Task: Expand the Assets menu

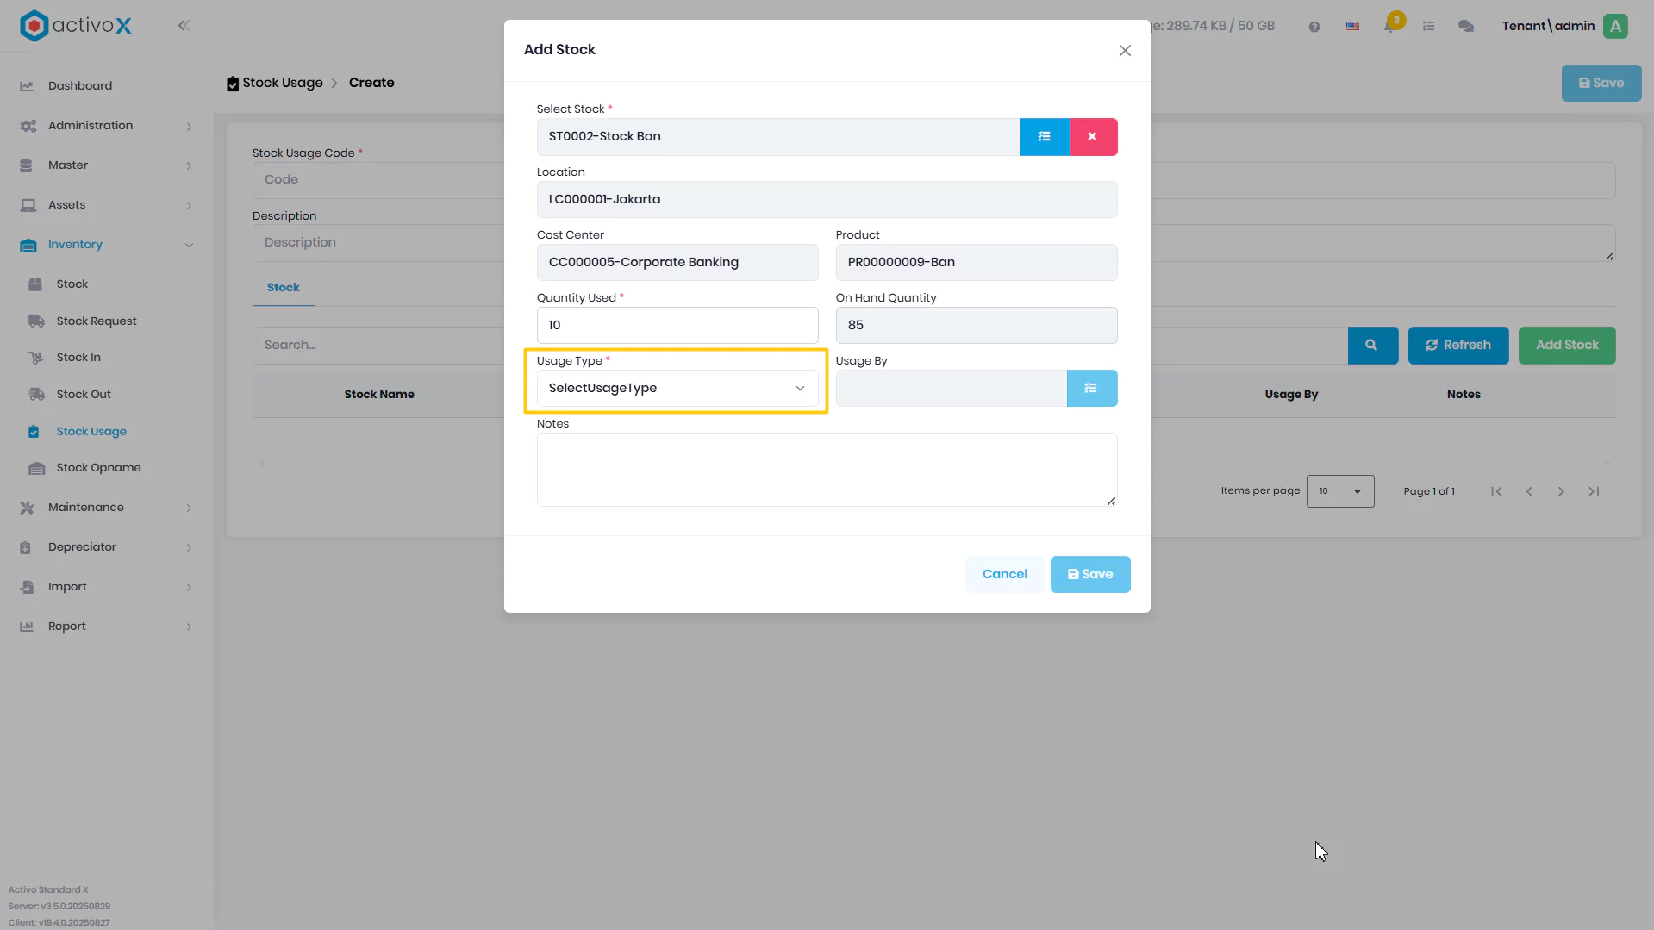Action: pos(107,205)
